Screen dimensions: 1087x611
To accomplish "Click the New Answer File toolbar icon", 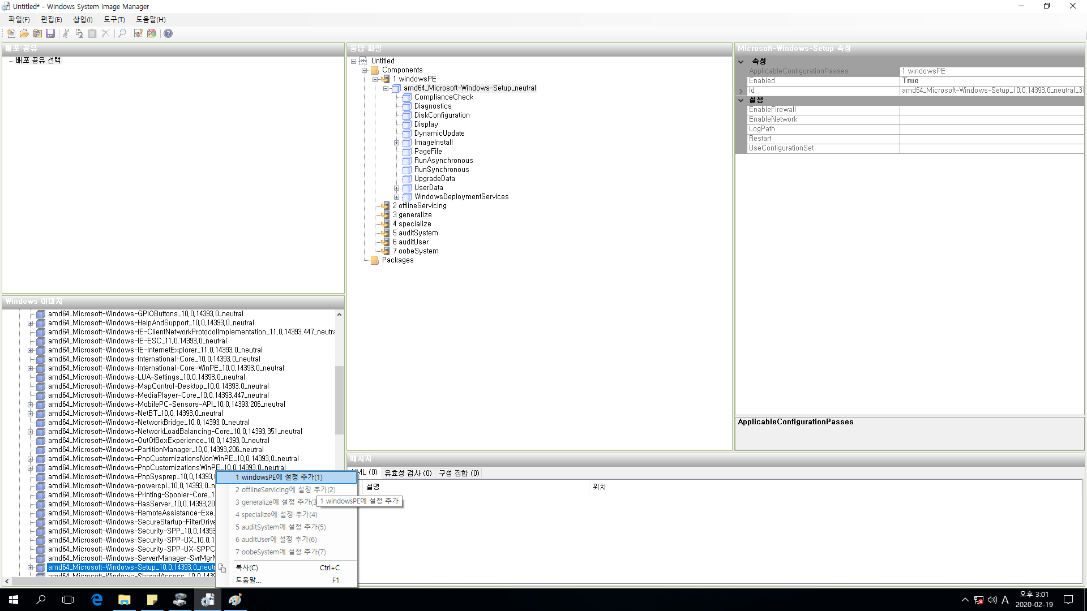I will tap(11, 33).
